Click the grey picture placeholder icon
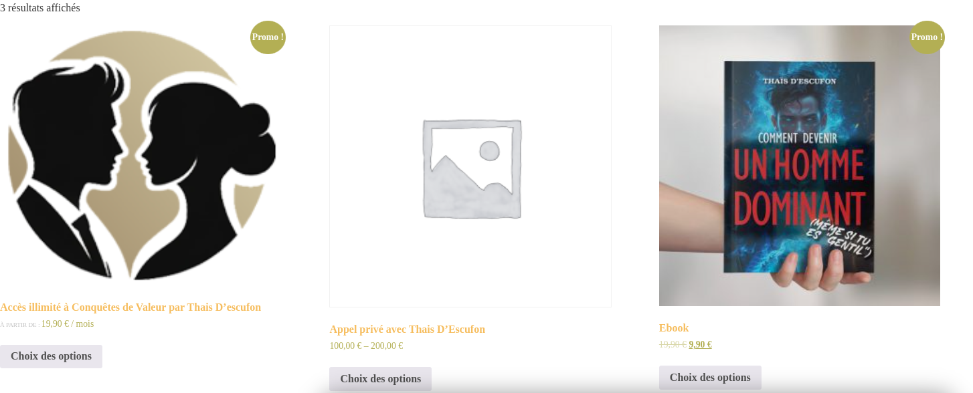This screenshot has height=393, width=973. (x=472, y=168)
